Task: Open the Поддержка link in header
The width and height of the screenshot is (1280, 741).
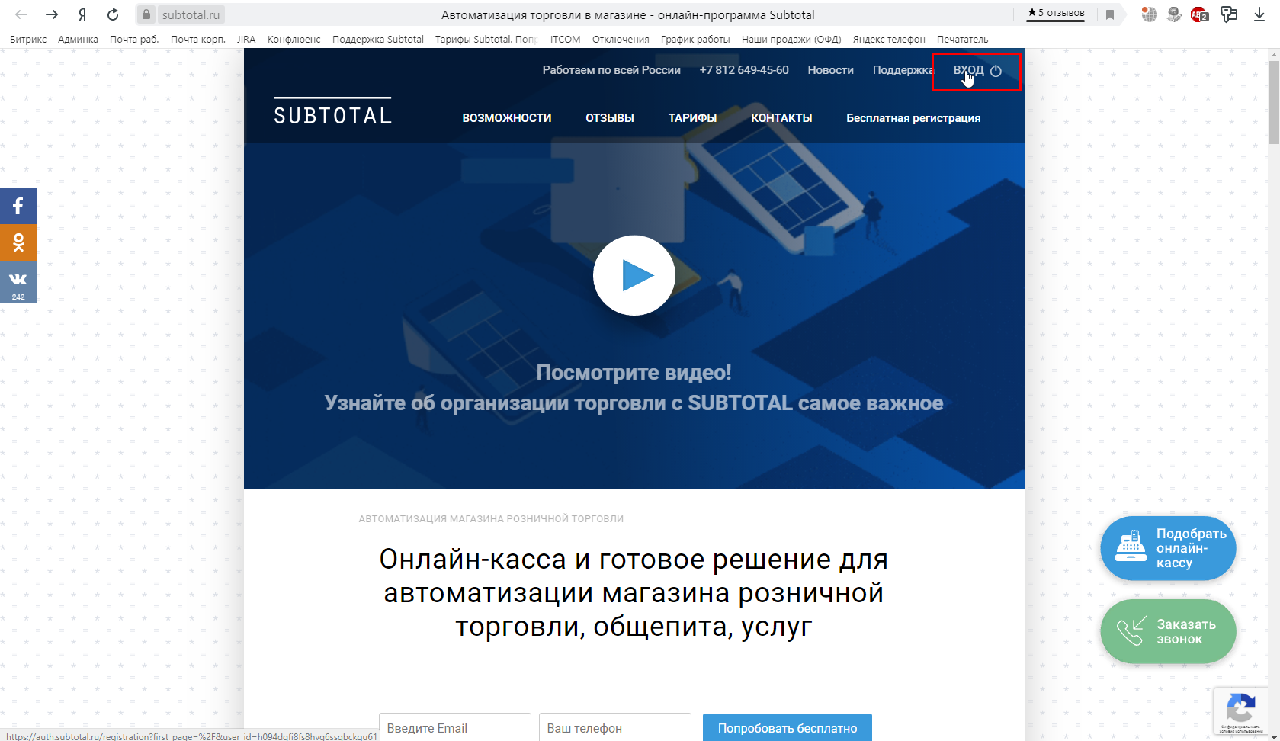Action: (x=903, y=70)
